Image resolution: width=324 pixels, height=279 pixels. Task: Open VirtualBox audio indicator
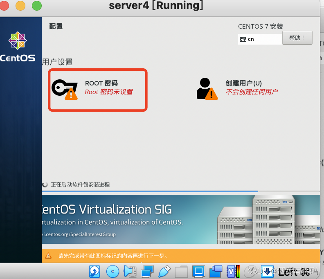[130, 271]
